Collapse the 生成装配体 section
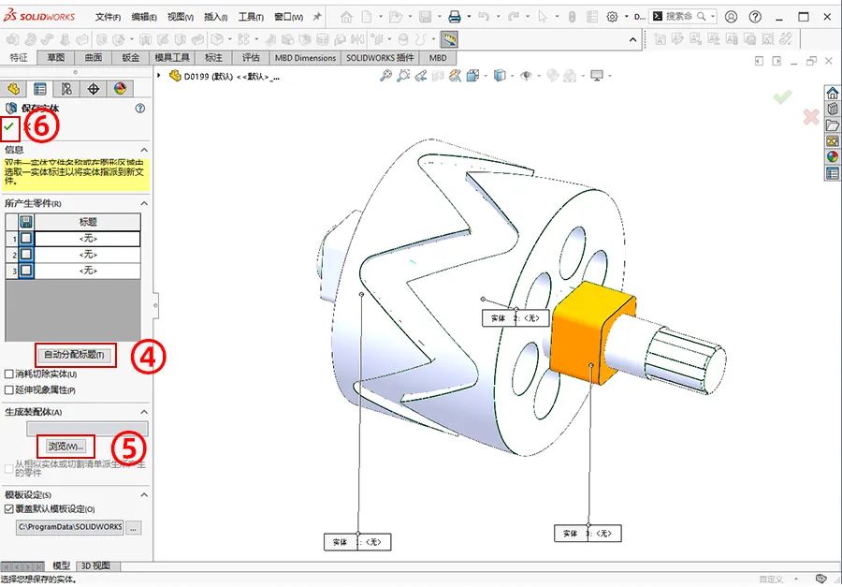 (x=144, y=412)
